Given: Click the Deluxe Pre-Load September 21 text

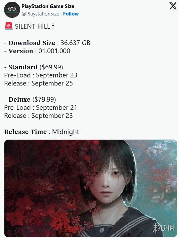Looking at the screenshot, I should [41, 108].
